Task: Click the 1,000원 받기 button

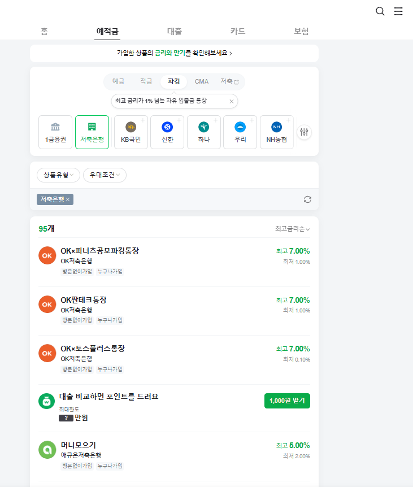Action: (287, 401)
